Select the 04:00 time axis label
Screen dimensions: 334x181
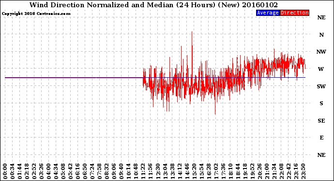tap(48, 171)
